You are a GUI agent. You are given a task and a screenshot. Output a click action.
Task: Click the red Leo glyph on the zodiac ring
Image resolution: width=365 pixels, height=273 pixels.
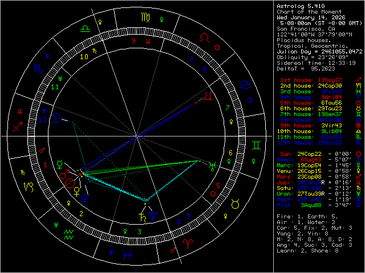(x=205, y=38)
